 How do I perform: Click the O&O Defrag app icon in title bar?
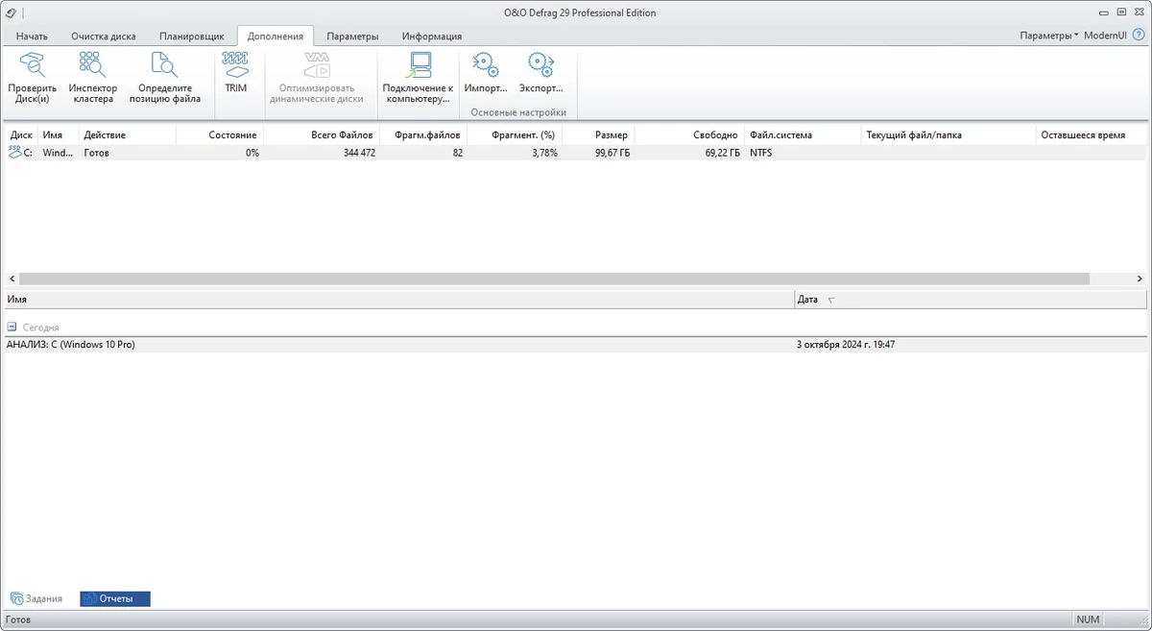(11, 12)
